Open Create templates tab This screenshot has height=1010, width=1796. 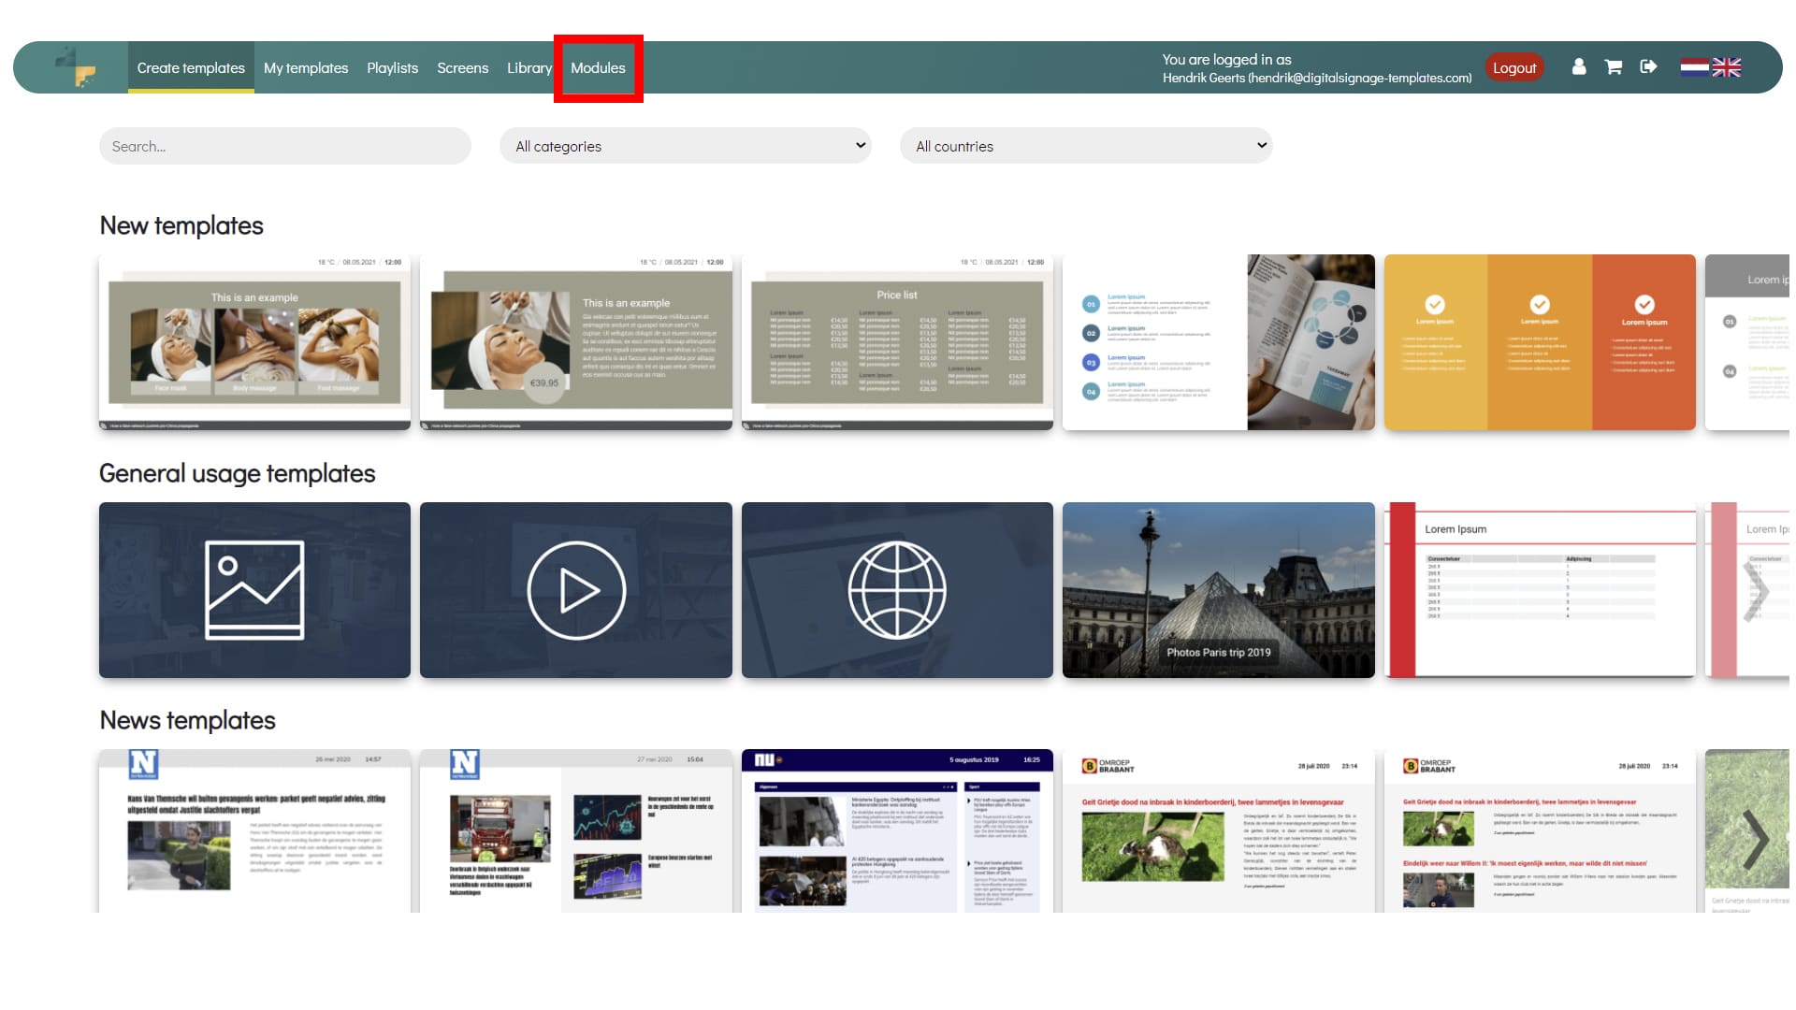pos(191,67)
